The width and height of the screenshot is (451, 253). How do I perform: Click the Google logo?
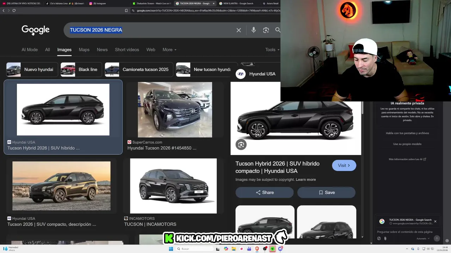pos(36,30)
